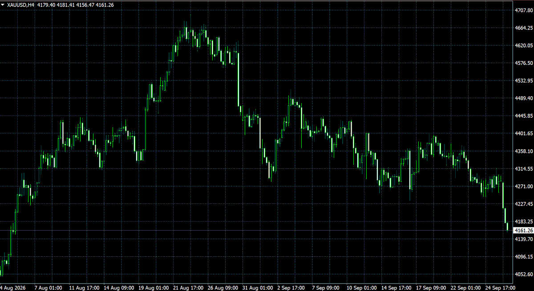Viewport: 534px width, 291px height.
Task: Click the 14 Aug 09:00 time label
Action: coord(119,287)
